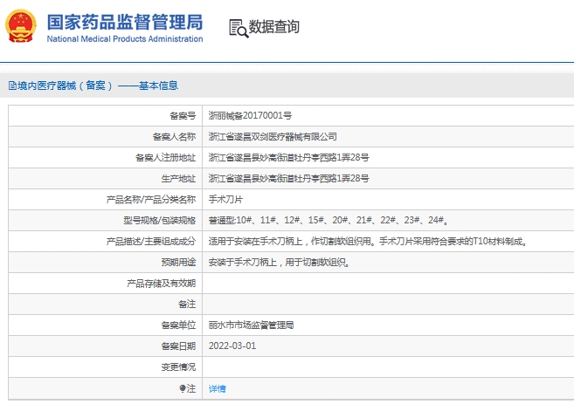Viewport: 574px width, 404px height.
Task: Click the 备案人注册地址 label
Action: (x=165, y=158)
